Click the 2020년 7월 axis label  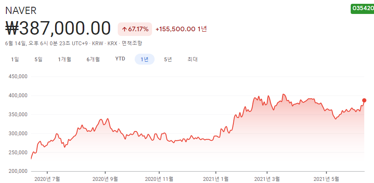[47, 178]
